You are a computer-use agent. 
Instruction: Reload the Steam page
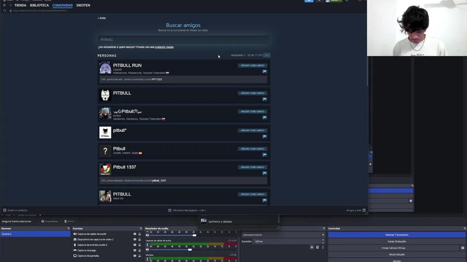(x=4, y=11)
